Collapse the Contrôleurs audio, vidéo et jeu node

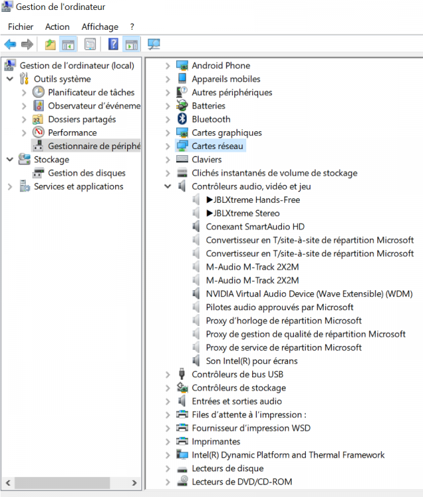pos(167,187)
